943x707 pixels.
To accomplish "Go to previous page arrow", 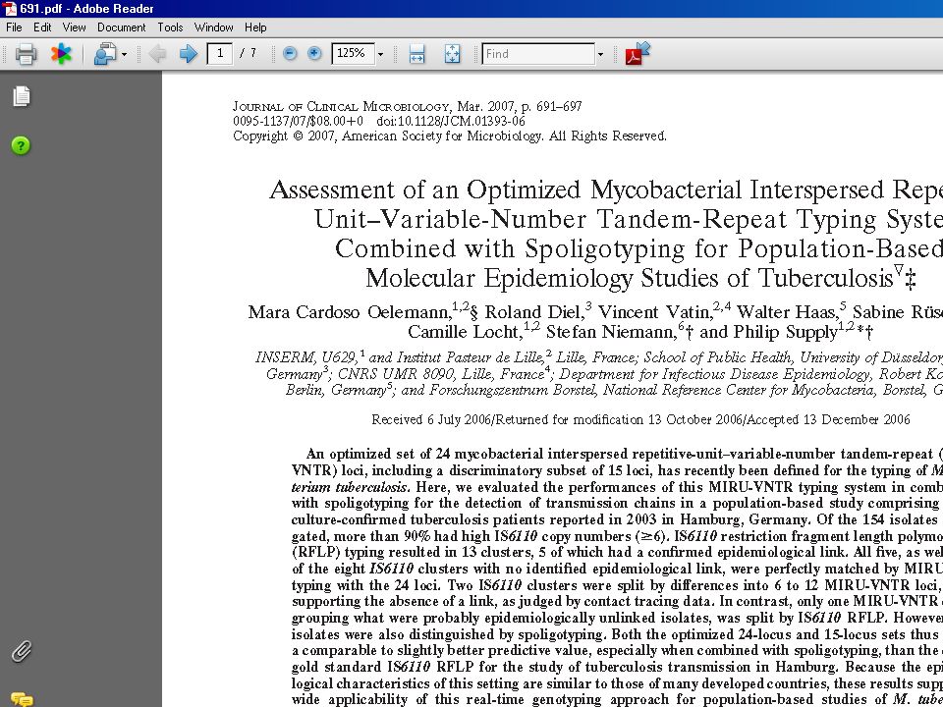I will (x=157, y=54).
